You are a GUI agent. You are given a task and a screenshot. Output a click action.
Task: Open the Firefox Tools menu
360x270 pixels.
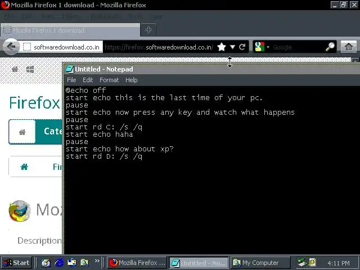coord(135,16)
